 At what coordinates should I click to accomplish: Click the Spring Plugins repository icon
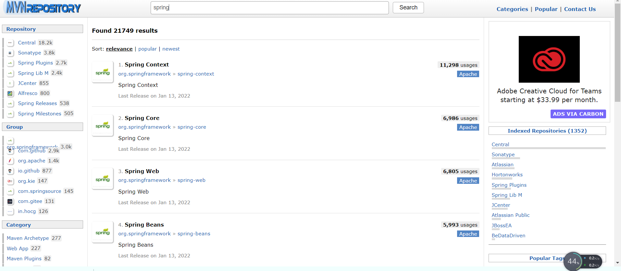point(10,63)
